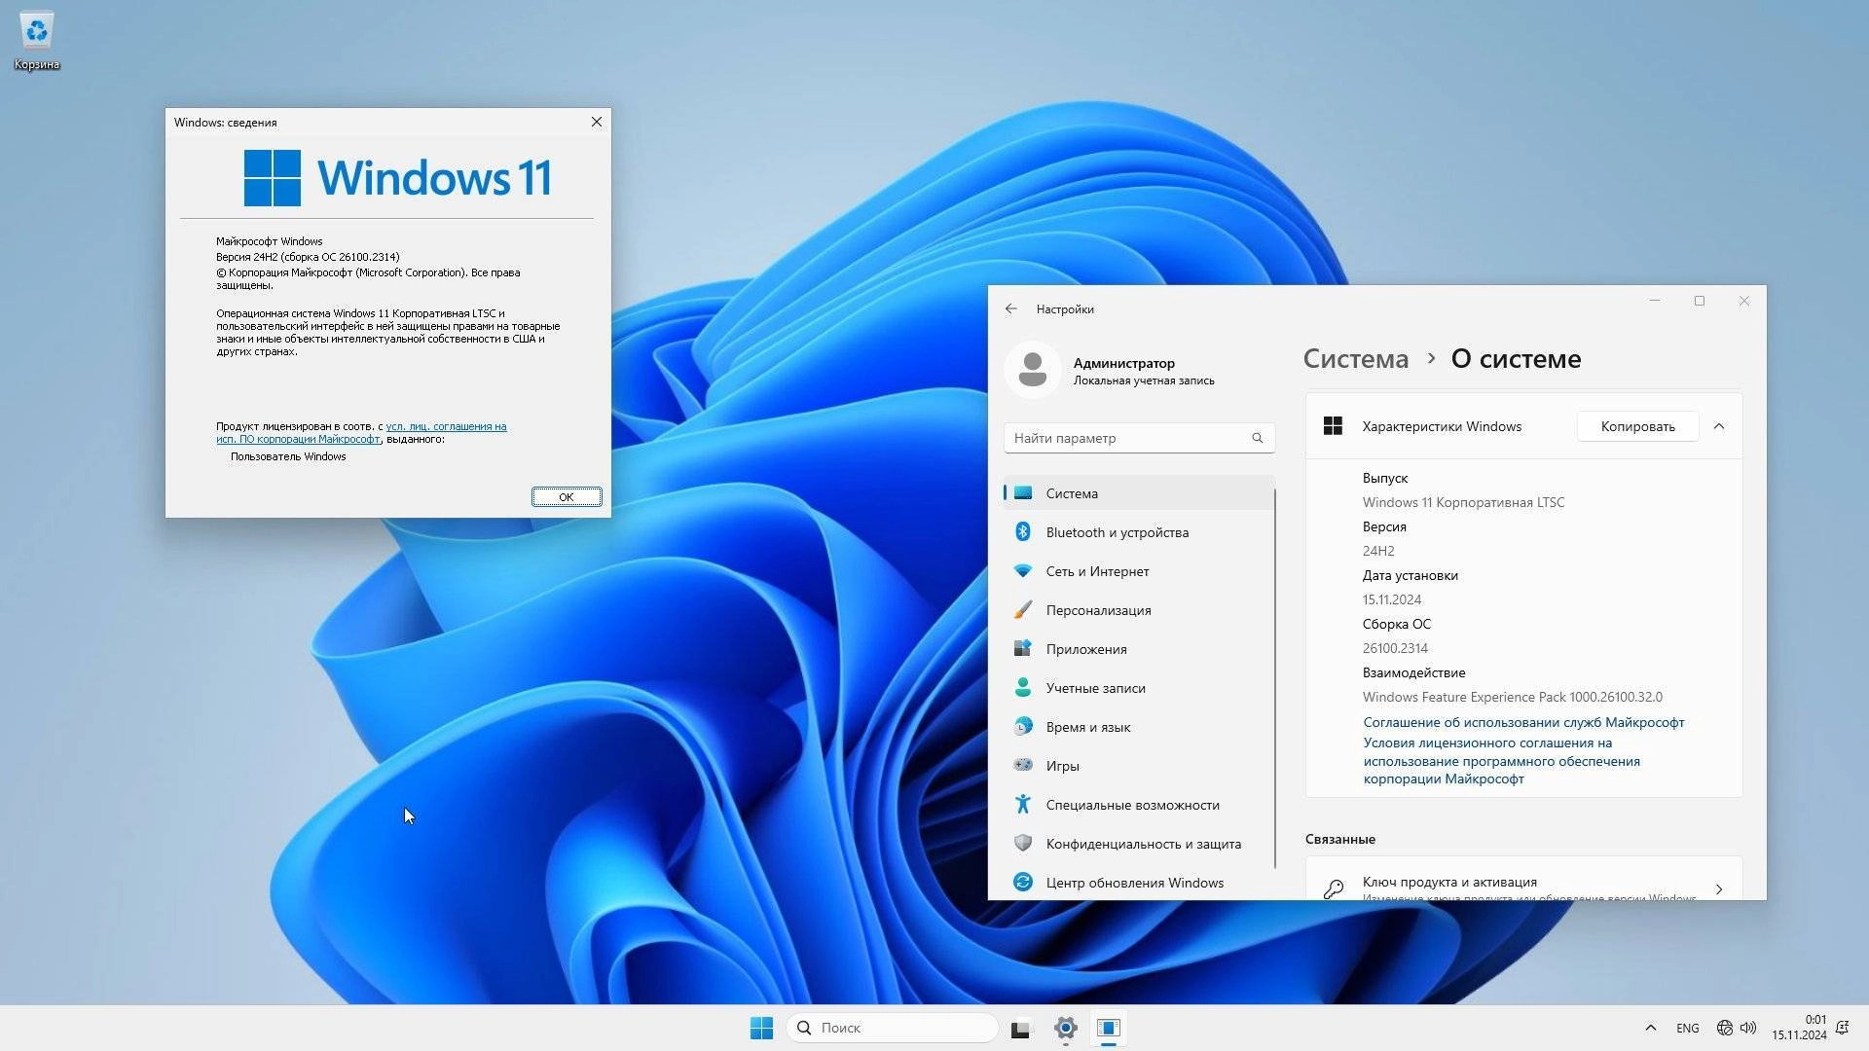This screenshot has width=1869, height=1051.
Task: Click the Копировать button
Action: tap(1637, 426)
